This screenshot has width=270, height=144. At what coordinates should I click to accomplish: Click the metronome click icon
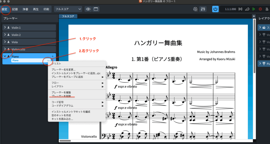tap(267, 9)
